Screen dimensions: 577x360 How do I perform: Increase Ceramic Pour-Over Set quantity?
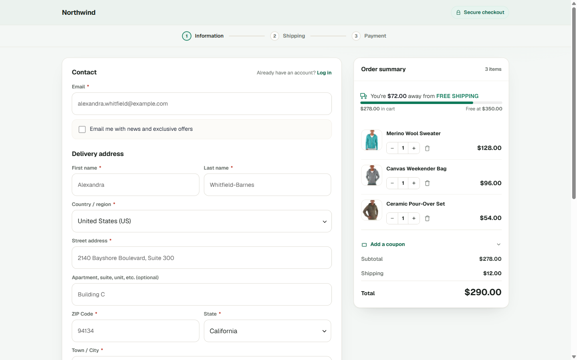pos(414,218)
